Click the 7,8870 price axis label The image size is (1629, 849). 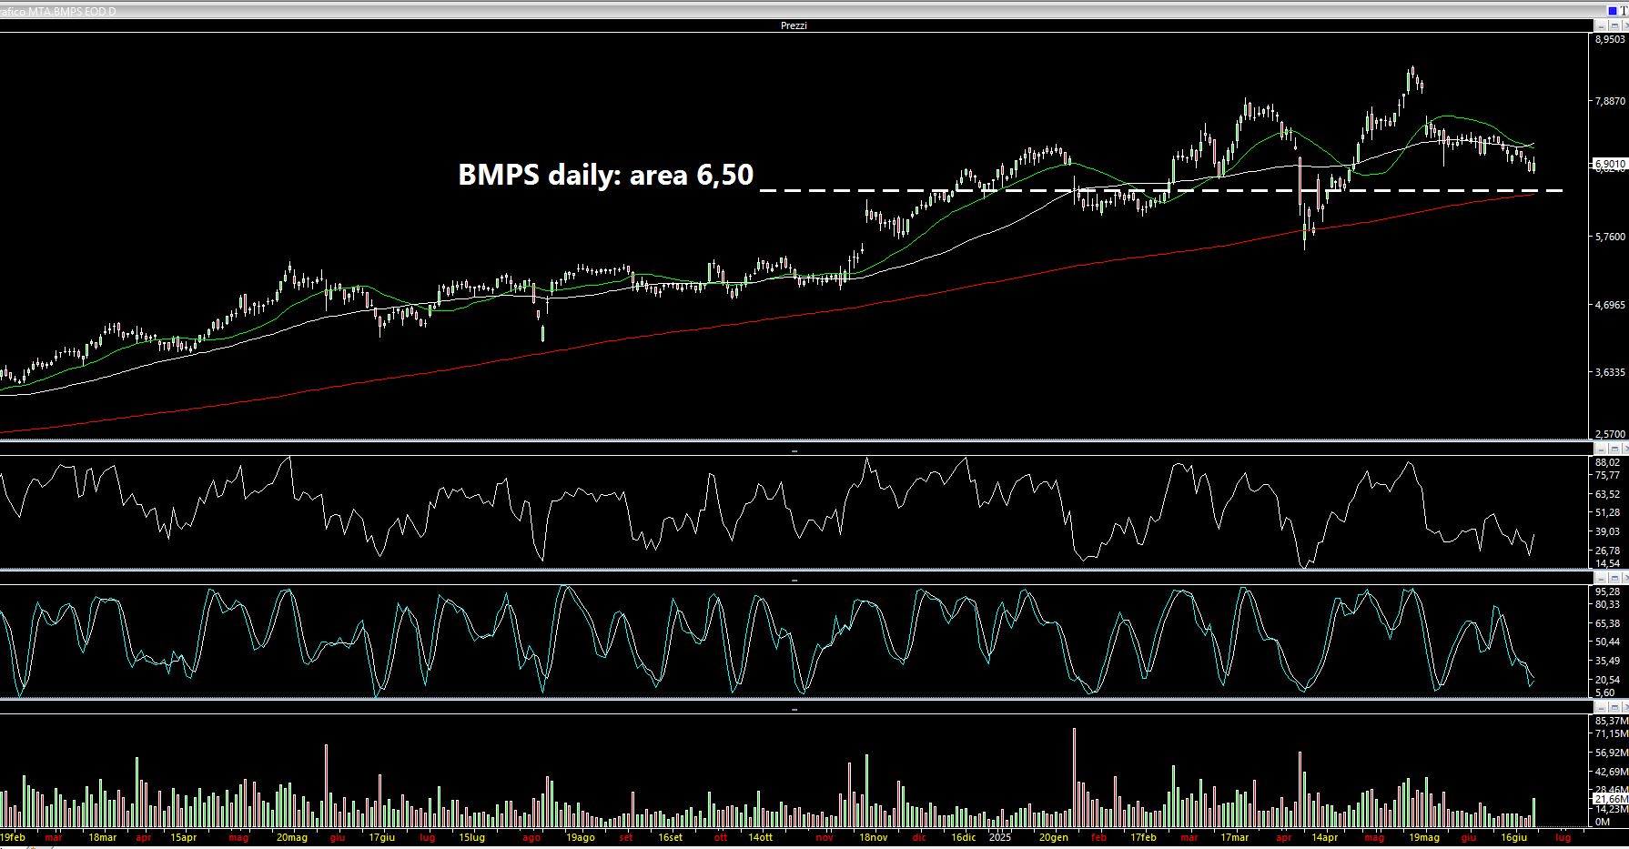coord(1610,102)
